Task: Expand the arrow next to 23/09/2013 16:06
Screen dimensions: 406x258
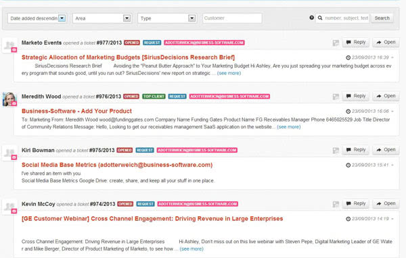Action: [x=392, y=111]
